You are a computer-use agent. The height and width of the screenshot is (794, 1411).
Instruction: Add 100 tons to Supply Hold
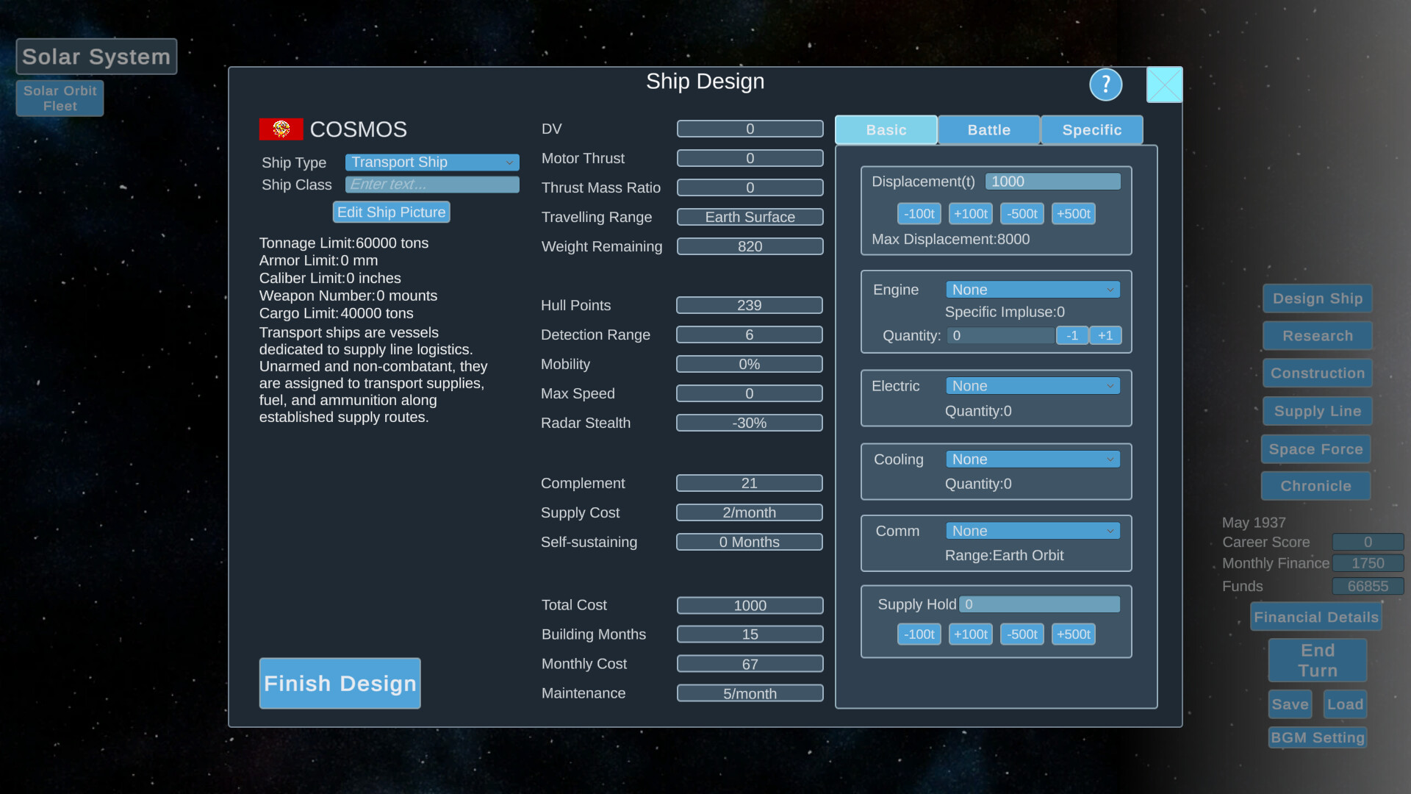[x=970, y=634]
